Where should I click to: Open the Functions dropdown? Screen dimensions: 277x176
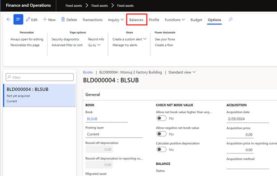point(175,20)
